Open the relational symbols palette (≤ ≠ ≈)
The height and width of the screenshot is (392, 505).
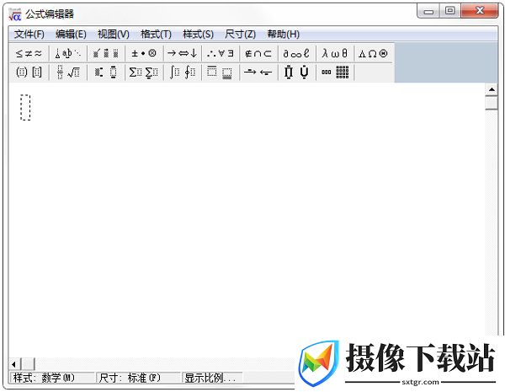[x=29, y=53]
